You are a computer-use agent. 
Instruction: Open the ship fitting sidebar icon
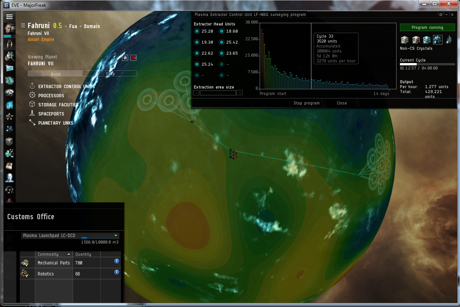pos(10,81)
